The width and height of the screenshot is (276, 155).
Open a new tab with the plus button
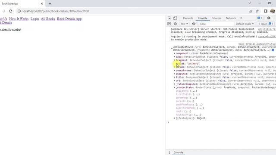50,3
